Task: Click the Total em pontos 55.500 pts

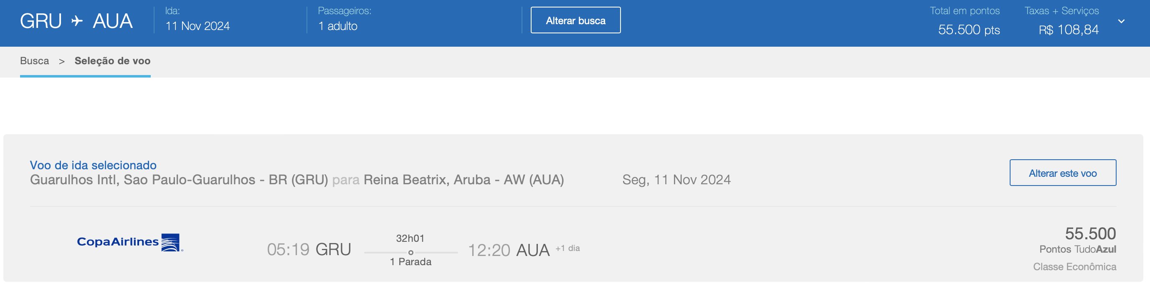Action: [969, 30]
